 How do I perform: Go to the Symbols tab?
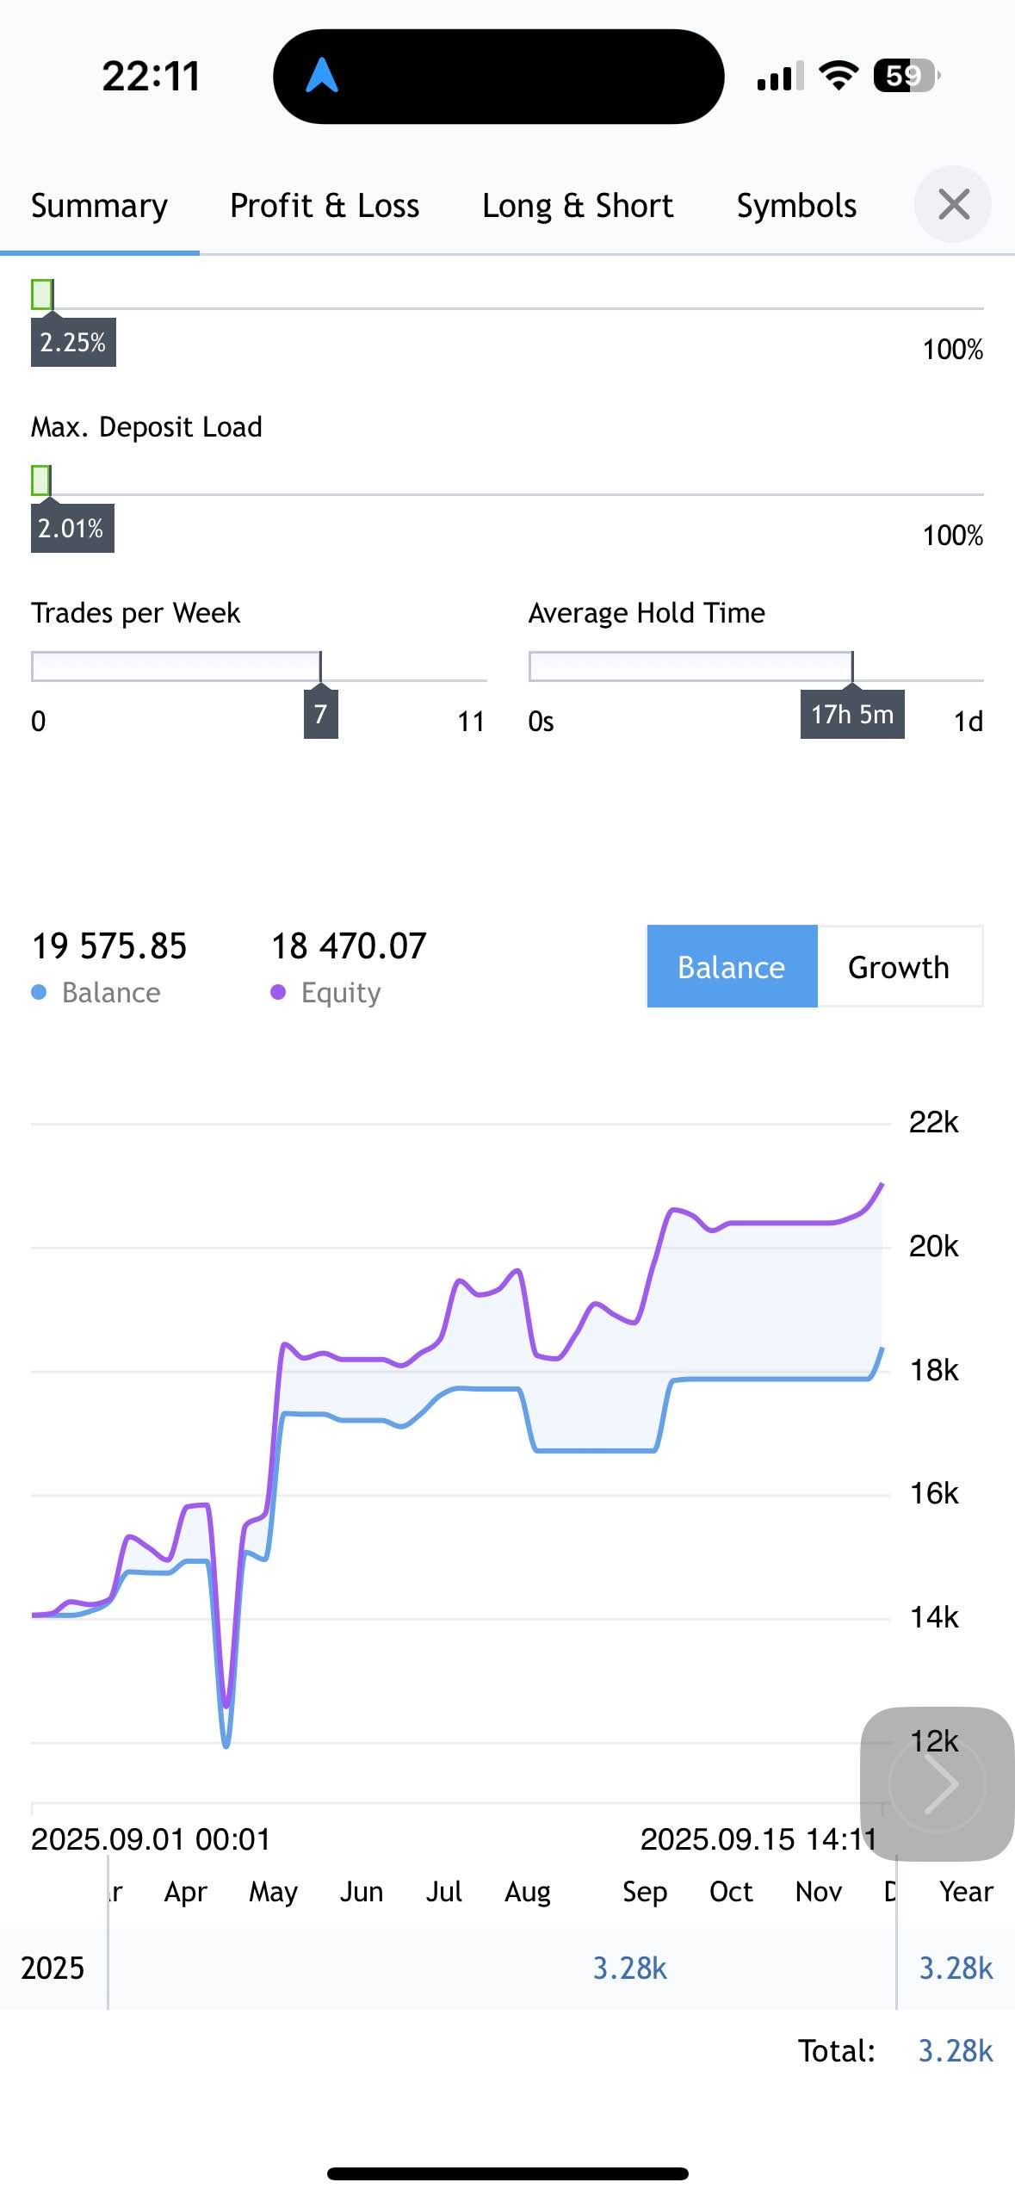(796, 207)
